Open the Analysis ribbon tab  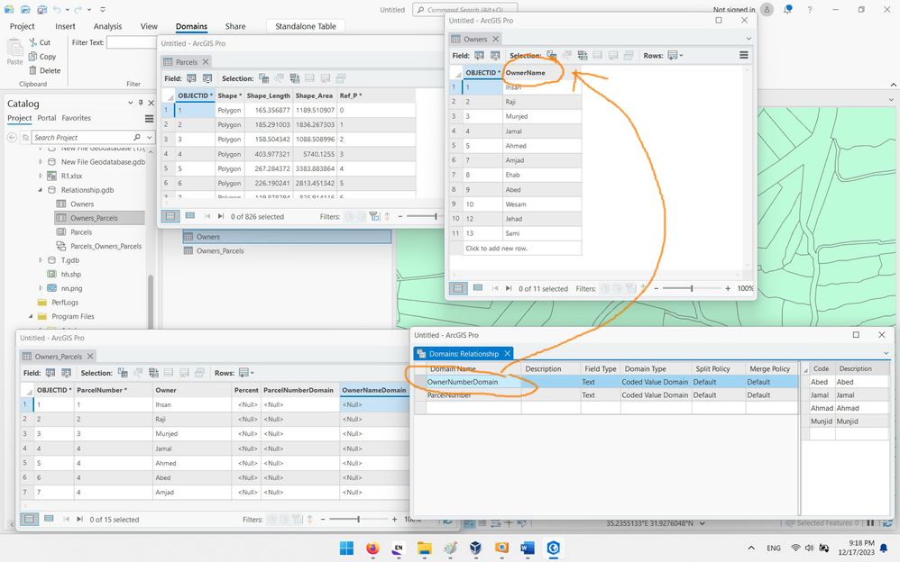[x=108, y=26]
